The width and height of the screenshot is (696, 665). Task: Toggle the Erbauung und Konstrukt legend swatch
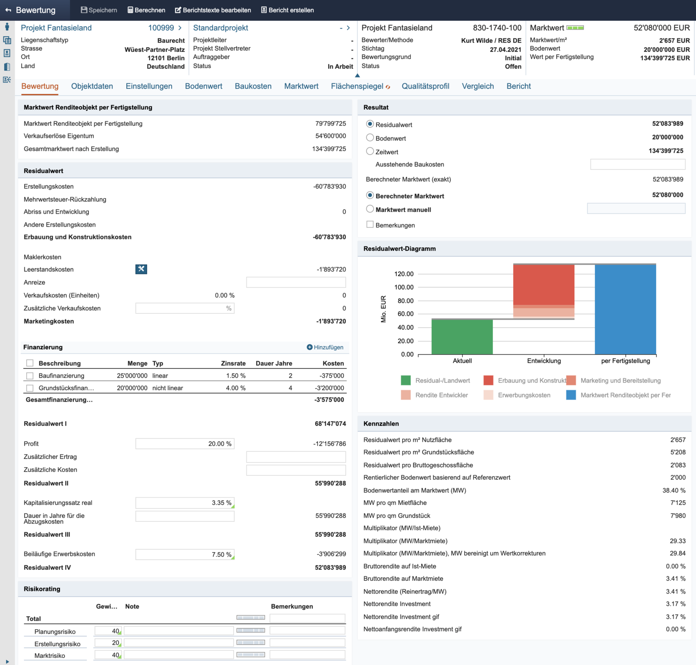[x=488, y=380]
